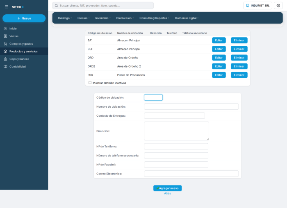Image resolution: width=287 pixels, height=208 pixels.
Task: Delete the ORD location row
Action: [239, 58]
